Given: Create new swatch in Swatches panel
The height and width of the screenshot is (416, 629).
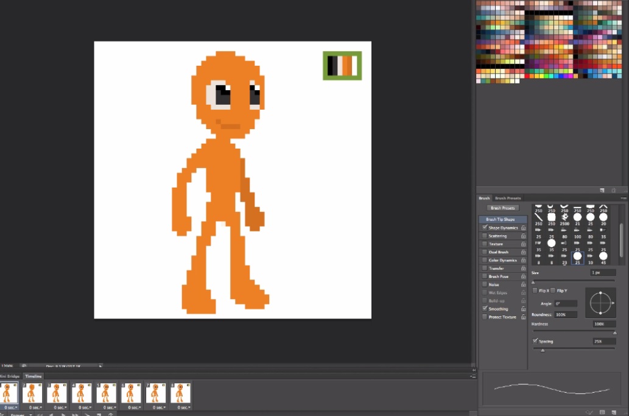Looking at the screenshot, I should pyautogui.click(x=602, y=190).
